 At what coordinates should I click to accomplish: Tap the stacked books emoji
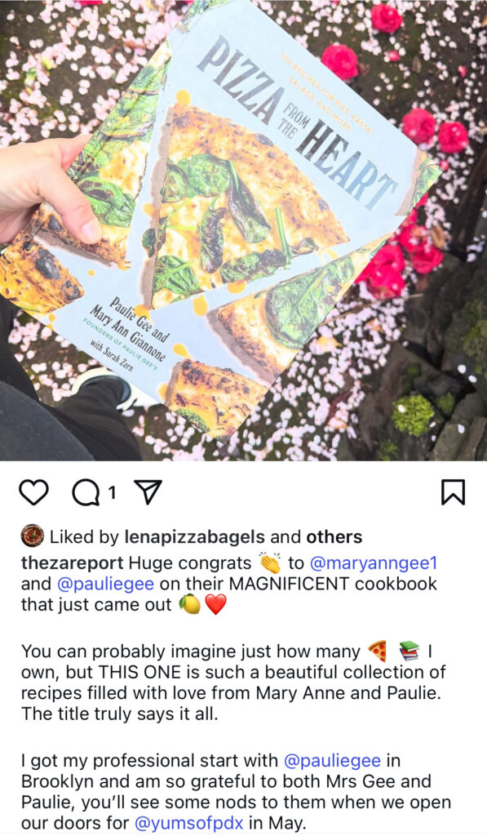click(x=410, y=651)
